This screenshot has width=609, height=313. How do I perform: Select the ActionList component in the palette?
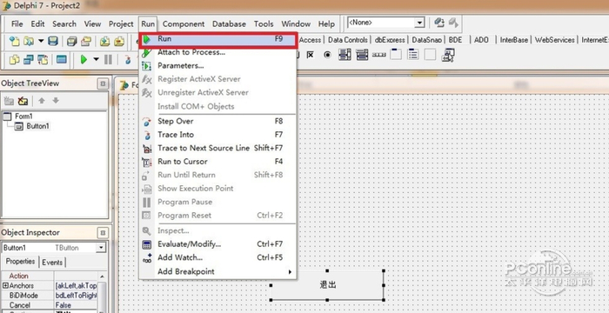tap(448, 55)
